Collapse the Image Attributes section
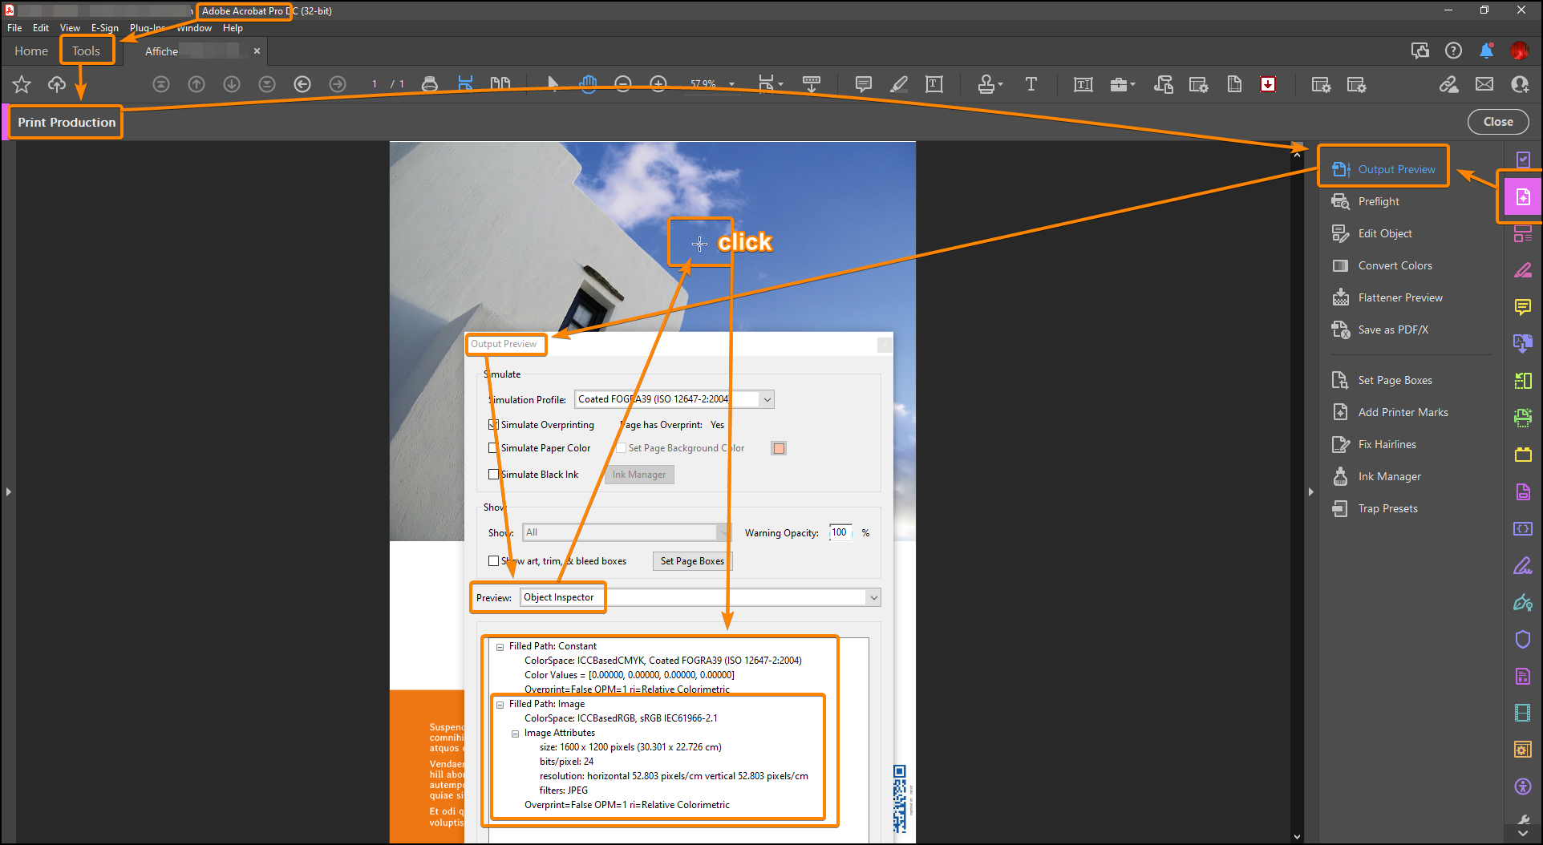The height and width of the screenshot is (845, 1543). (515, 733)
